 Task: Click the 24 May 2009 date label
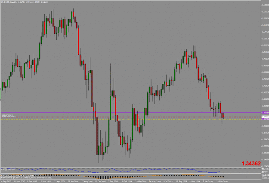[x=154, y=181]
